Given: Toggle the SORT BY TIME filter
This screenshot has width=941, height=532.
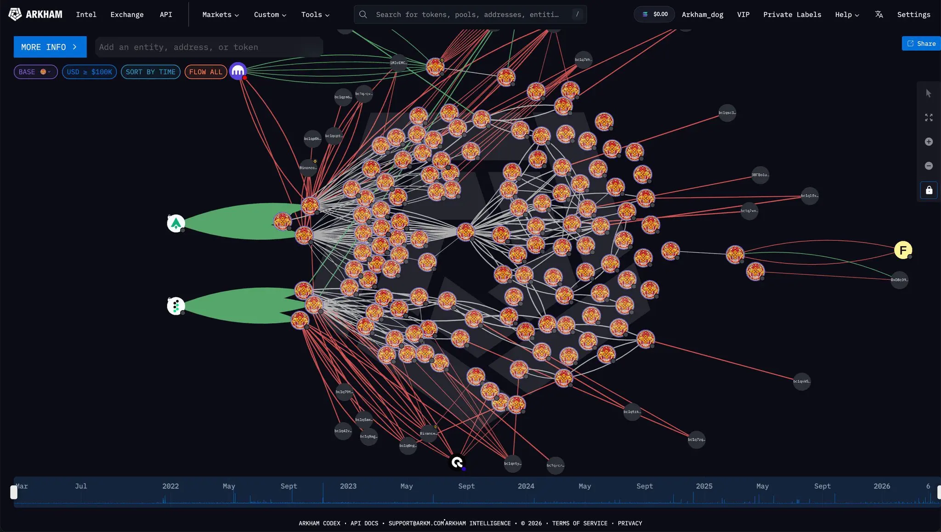Looking at the screenshot, I should [150, 72].
